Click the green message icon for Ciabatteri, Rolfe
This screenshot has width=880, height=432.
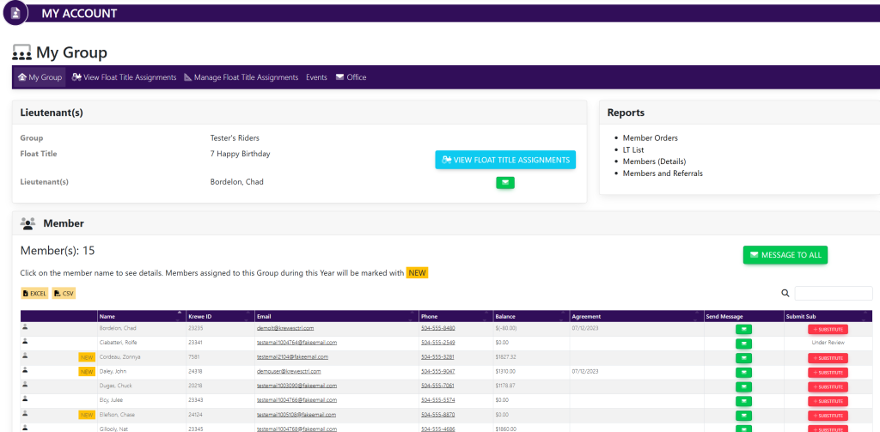point(744,343)
